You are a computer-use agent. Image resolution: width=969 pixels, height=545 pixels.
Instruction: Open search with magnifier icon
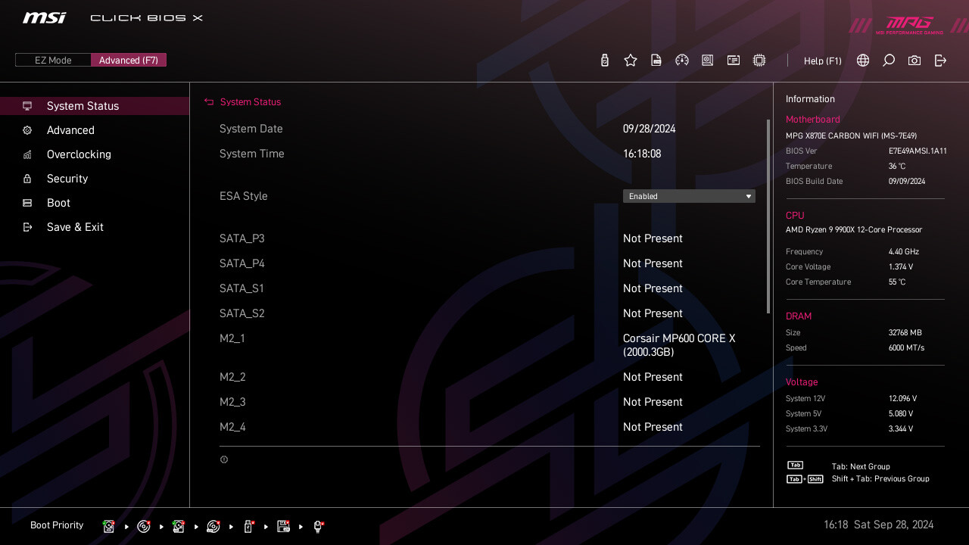click(889, 61)
